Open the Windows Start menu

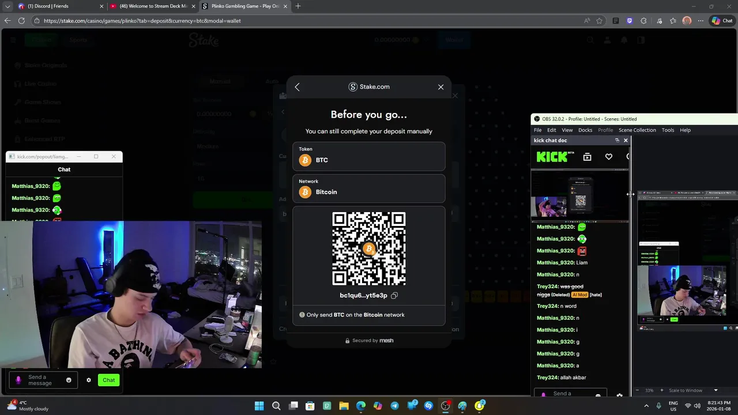[x=259, y=406]
